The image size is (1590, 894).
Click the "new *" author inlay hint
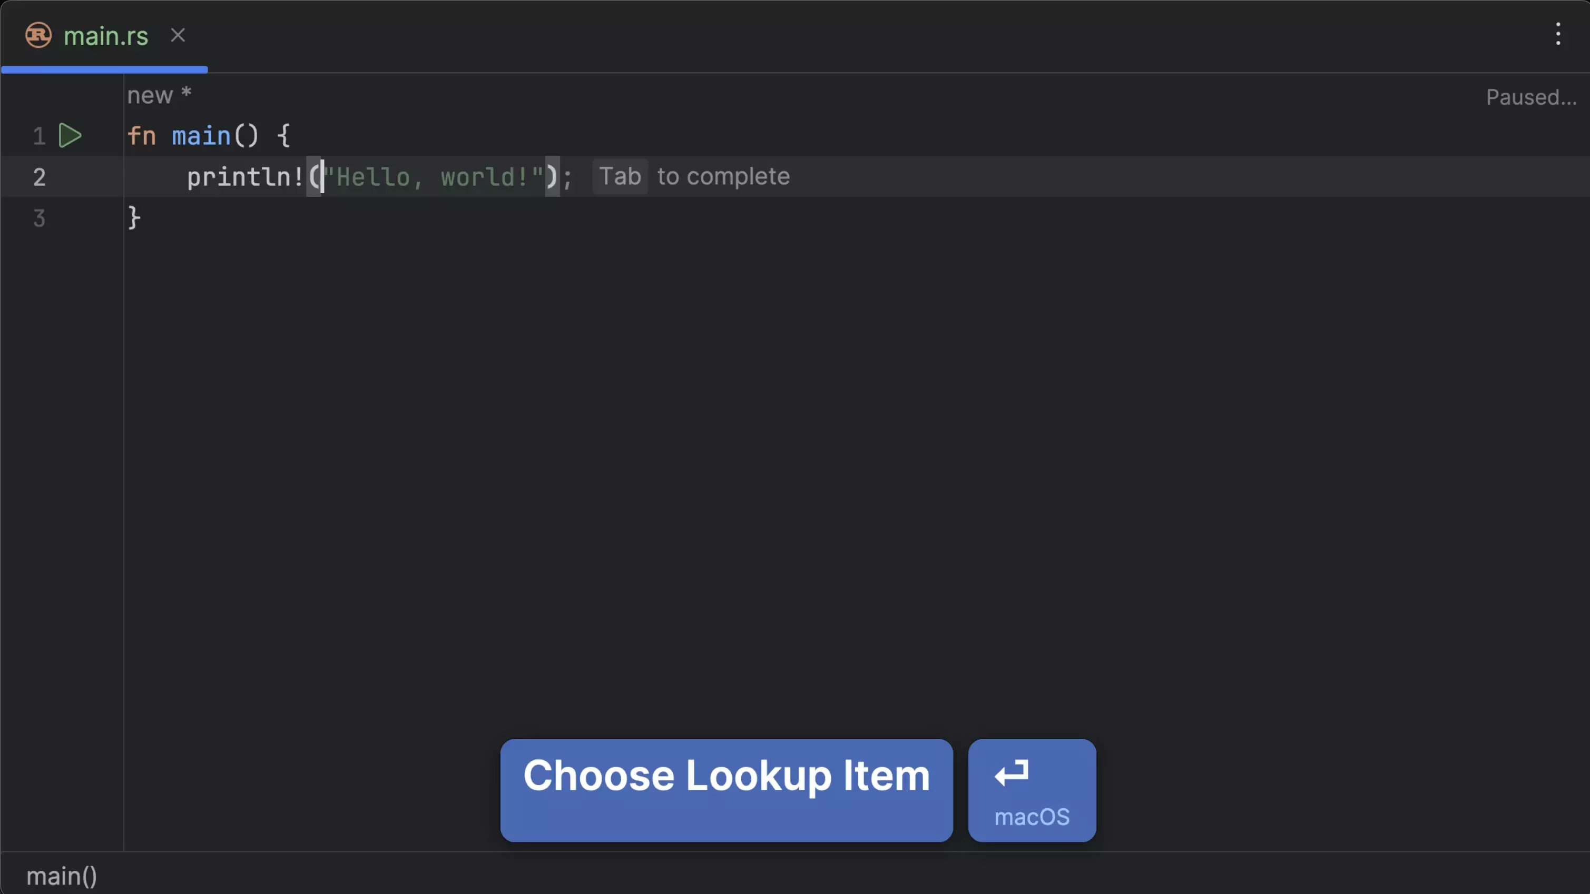point(159,96)
